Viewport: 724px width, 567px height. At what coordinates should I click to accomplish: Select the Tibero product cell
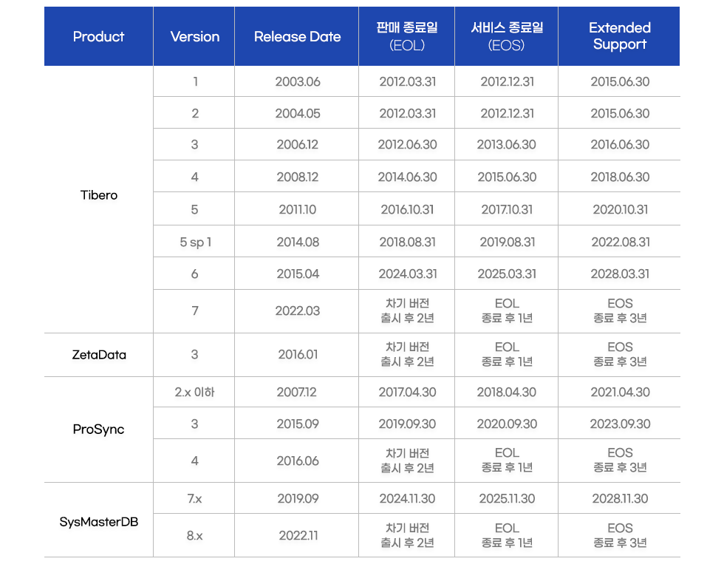click(x=99, y=195)
